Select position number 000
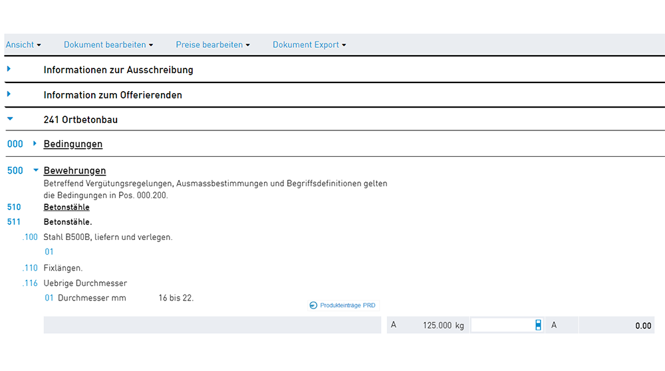Viewport: 665px width, 371px height. [x=15, y=144]
